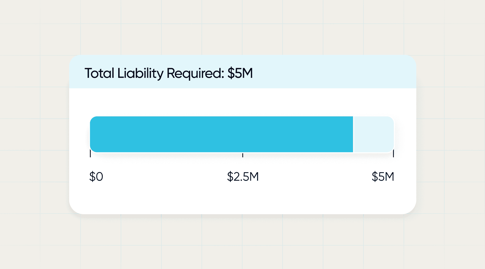Select the $5M axis label below the bar
This screenshot has height=269, width=485.
coord(383,176)
